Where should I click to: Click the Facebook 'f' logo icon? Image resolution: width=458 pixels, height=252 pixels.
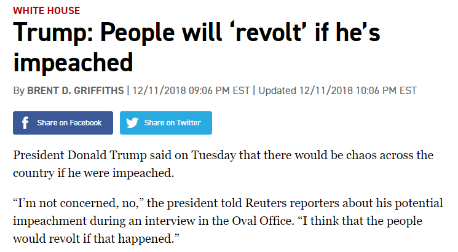[x=25, y=123]
